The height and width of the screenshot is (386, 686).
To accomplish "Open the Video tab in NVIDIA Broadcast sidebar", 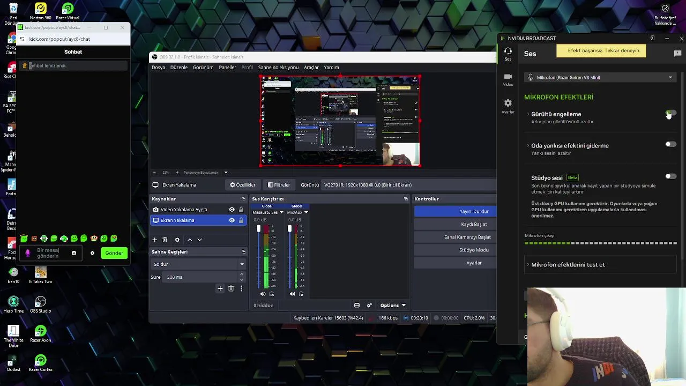I will (508, 79).
